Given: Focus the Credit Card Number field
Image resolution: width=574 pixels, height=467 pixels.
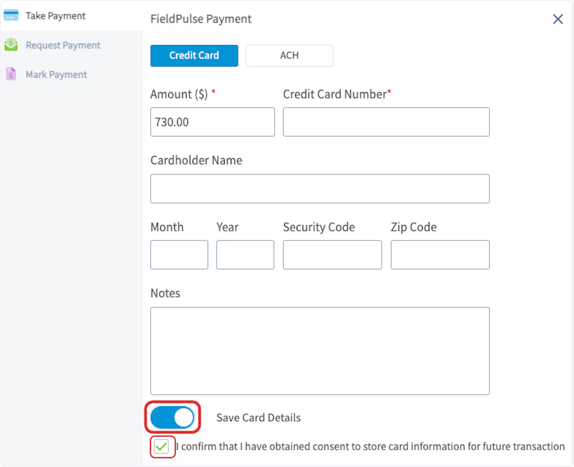Looking at the screenshot, I should click(386, 122).
